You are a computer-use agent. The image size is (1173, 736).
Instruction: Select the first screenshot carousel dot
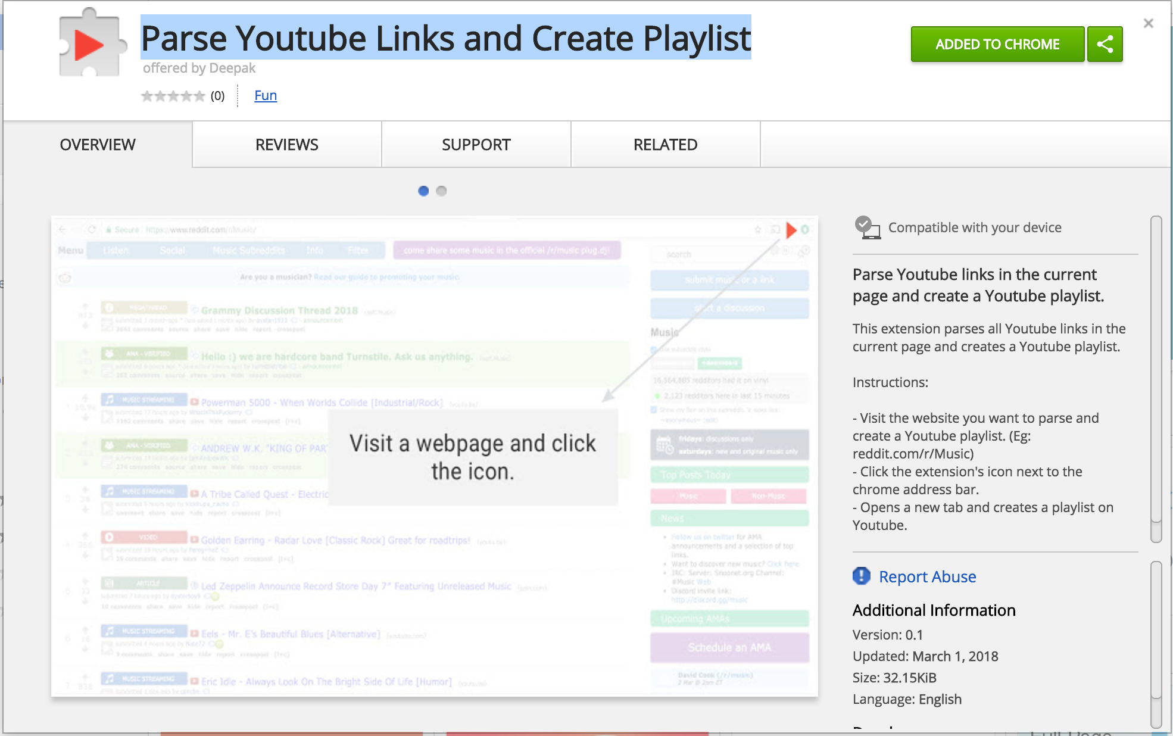[x=423, y=191]
